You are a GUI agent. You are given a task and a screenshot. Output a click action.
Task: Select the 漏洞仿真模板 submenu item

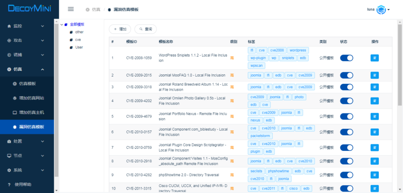[27, 127]
